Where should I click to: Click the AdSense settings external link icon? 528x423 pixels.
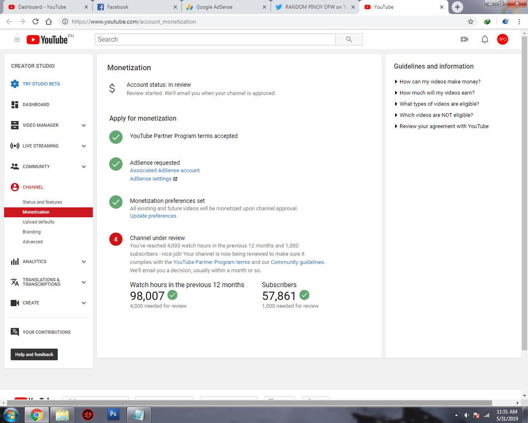[x=176, y=179]
